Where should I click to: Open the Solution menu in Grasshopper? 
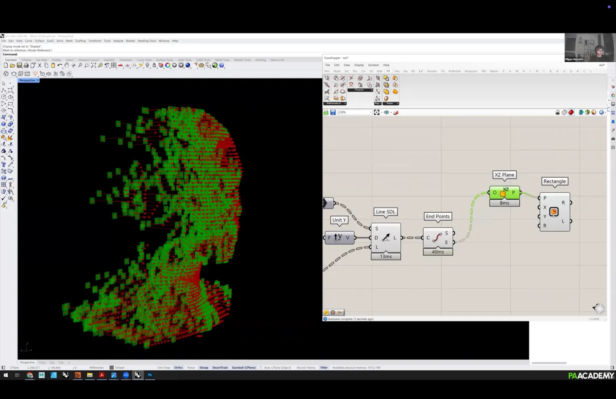click(x=373, y=65)
